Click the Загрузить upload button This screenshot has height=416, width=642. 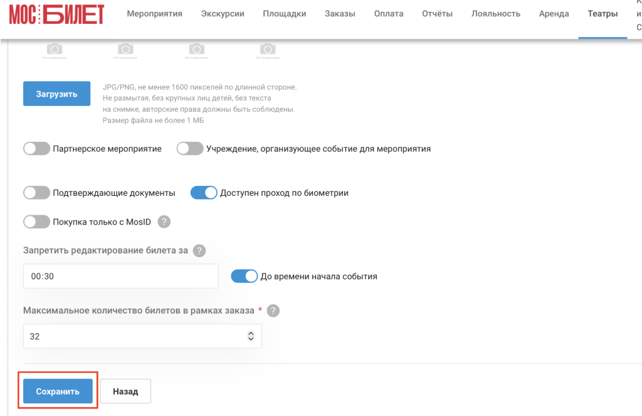[56, 93]
